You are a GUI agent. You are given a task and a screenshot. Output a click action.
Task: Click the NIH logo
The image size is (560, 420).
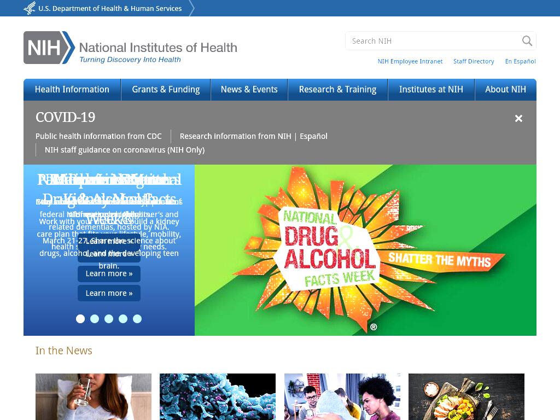[49, 48]
